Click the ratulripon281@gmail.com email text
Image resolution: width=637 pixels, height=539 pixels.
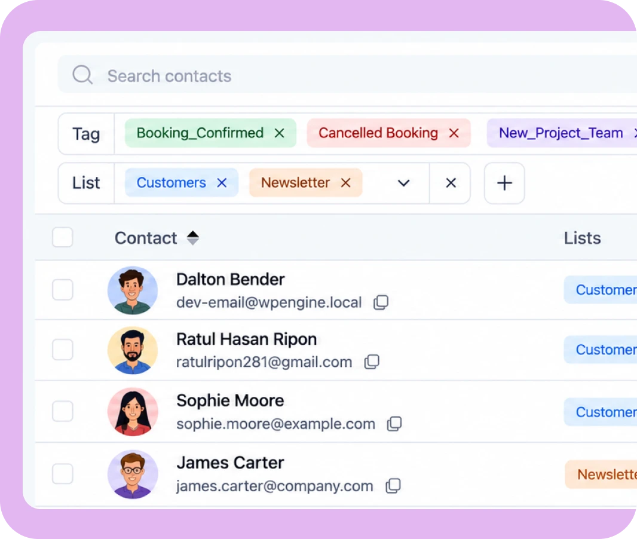pyautogui.click(x=264, y=362)
